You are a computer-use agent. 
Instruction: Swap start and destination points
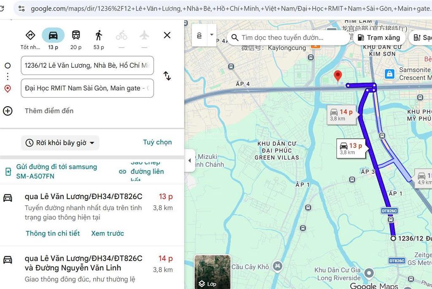pyautogui.click(x=167, y=76)
